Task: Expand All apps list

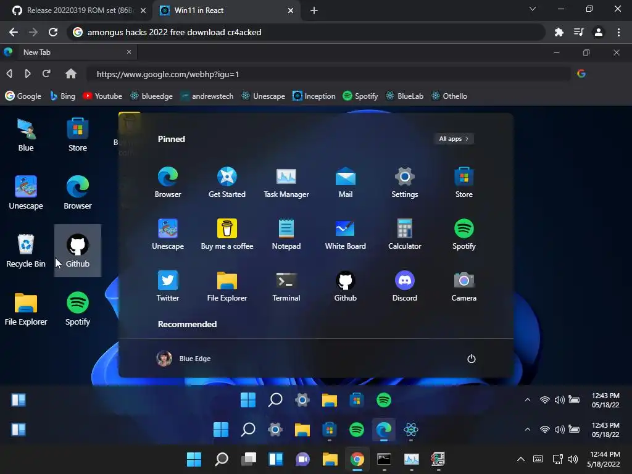Action: (x=454, y=139)
